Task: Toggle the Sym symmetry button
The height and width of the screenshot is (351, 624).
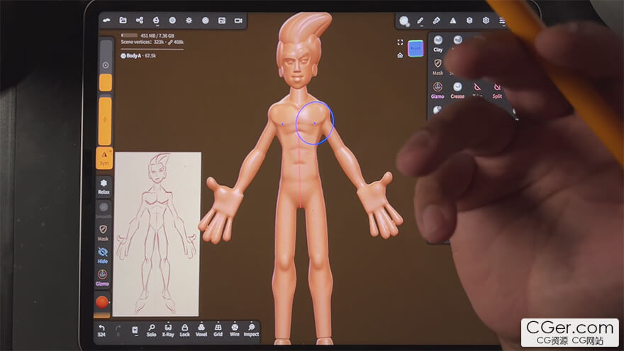Action: (x=104, y=158)
